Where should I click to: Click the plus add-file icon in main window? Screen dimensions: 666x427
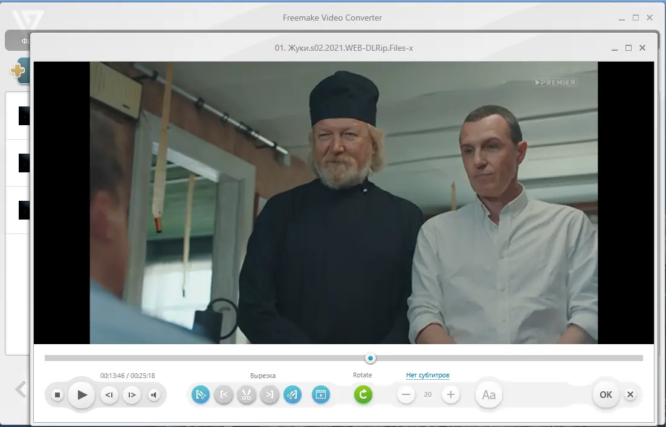pyautogui.click(x=18, y=70)
